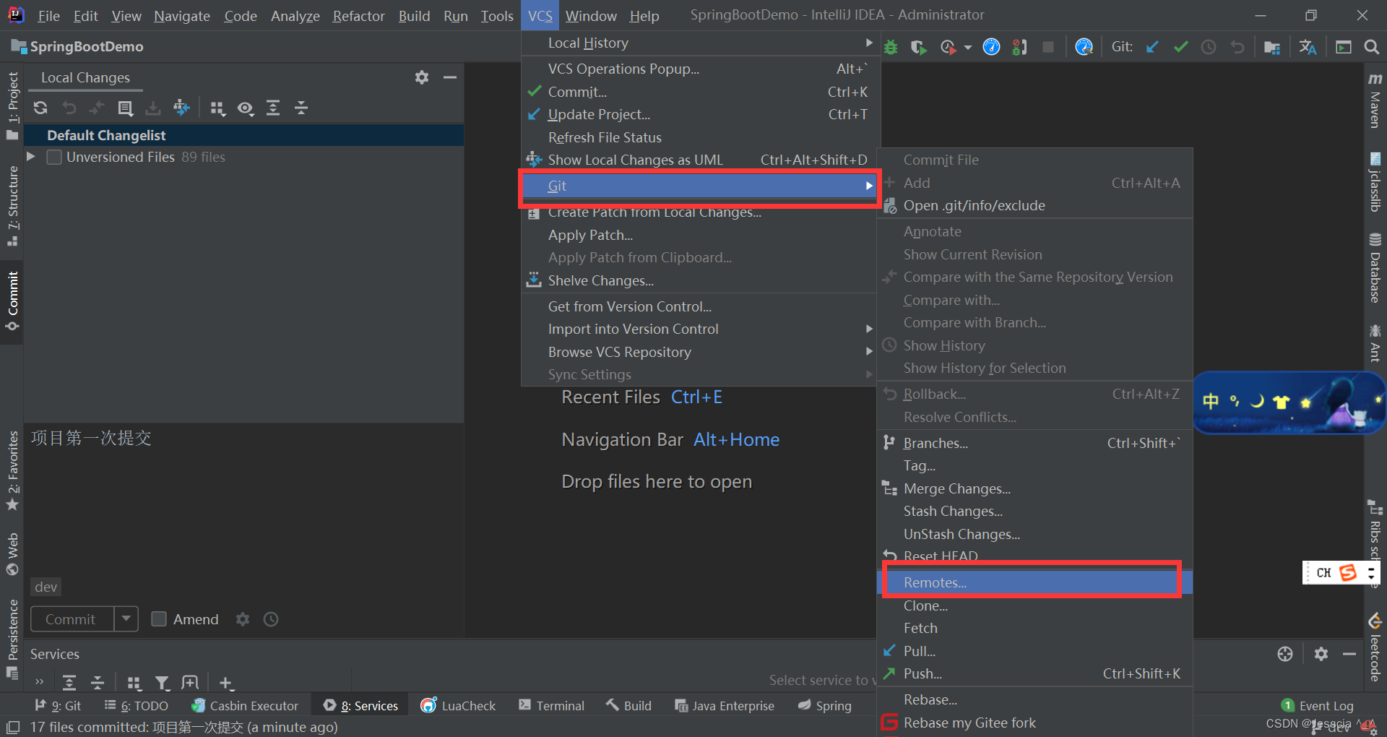This screenshot has width=1387, height=737.
Task: Click Services panel gear settings icon
Action: (x=1321, y=654)
